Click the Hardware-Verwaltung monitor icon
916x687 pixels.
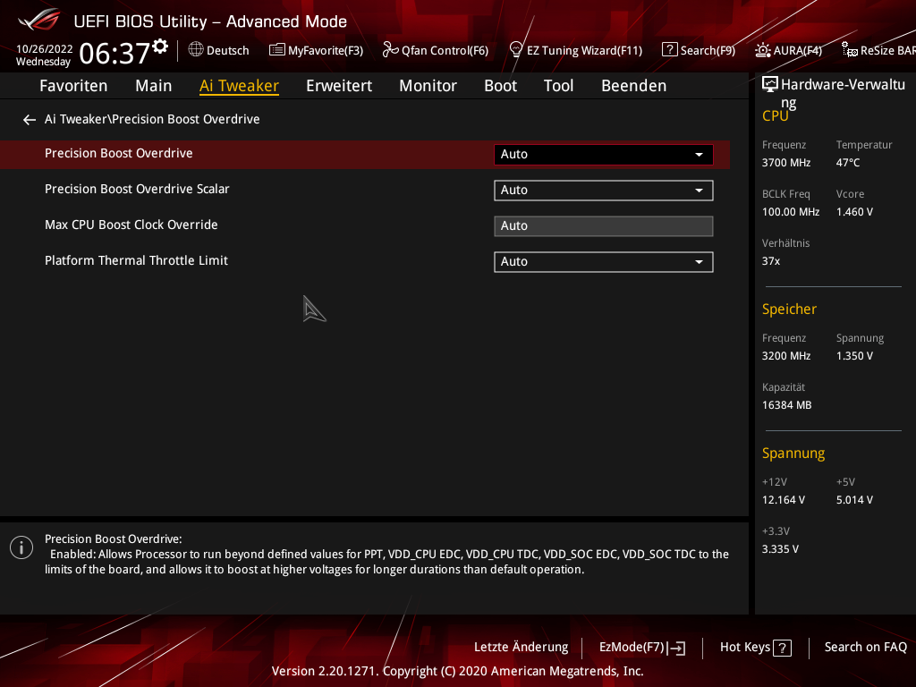point(770,85)
